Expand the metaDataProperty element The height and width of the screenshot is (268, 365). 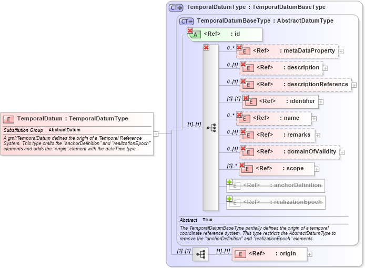(x=341, y=51)
